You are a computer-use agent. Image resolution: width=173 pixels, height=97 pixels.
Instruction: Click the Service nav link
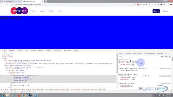tap(60, 11)
